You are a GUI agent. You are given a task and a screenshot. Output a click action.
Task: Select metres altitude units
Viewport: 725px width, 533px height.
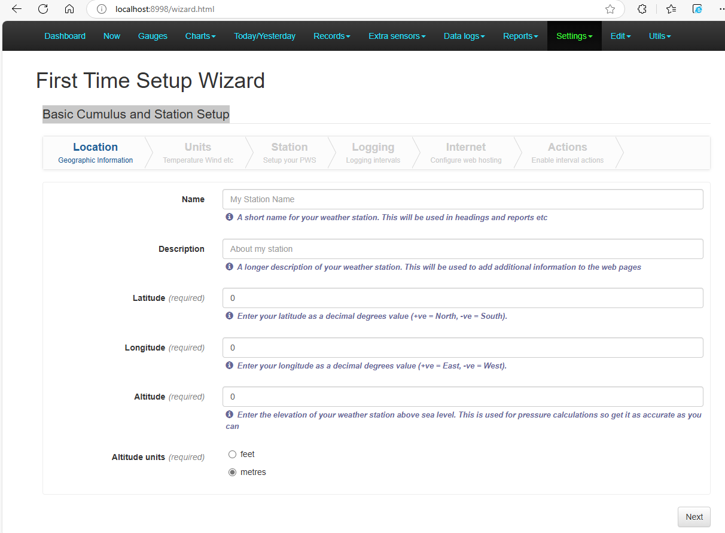[x=233, y=473]
